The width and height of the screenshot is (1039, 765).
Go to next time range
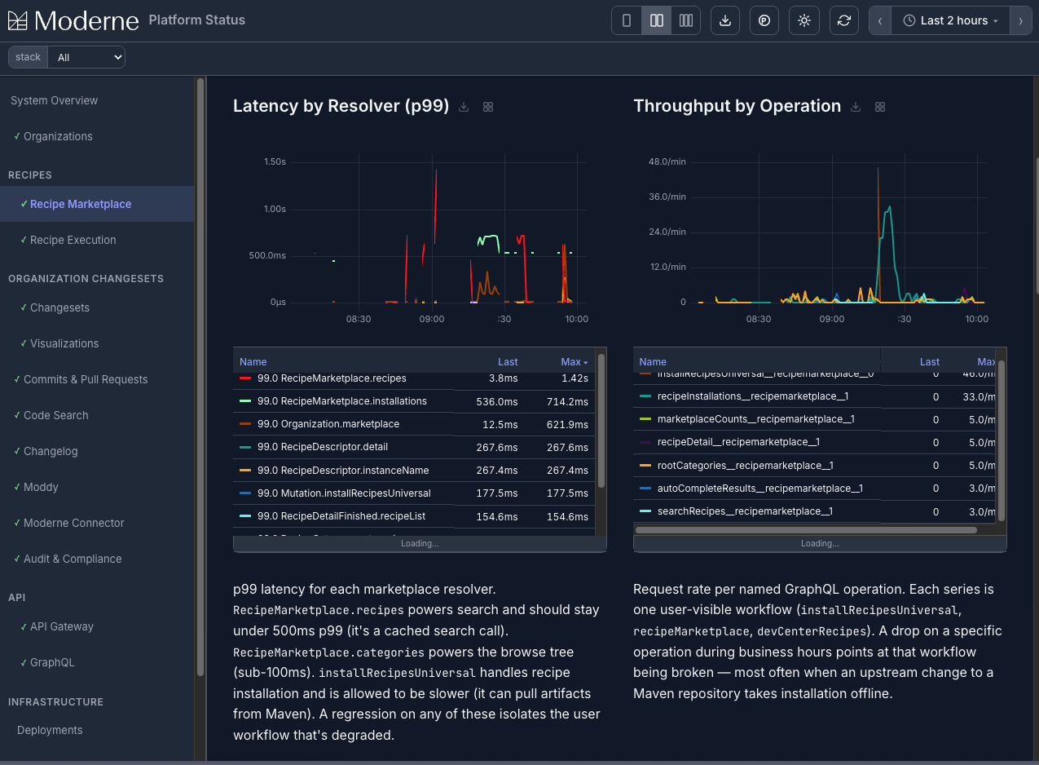[x=1021, y=20]
